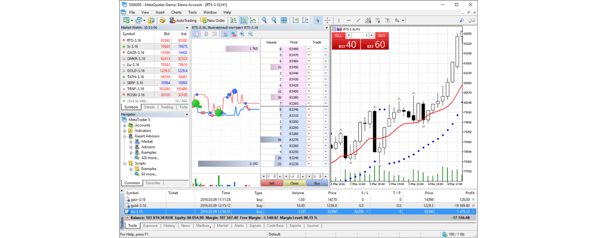Tile chart windows using grid icon
The image size is (597, 238).
285,20
